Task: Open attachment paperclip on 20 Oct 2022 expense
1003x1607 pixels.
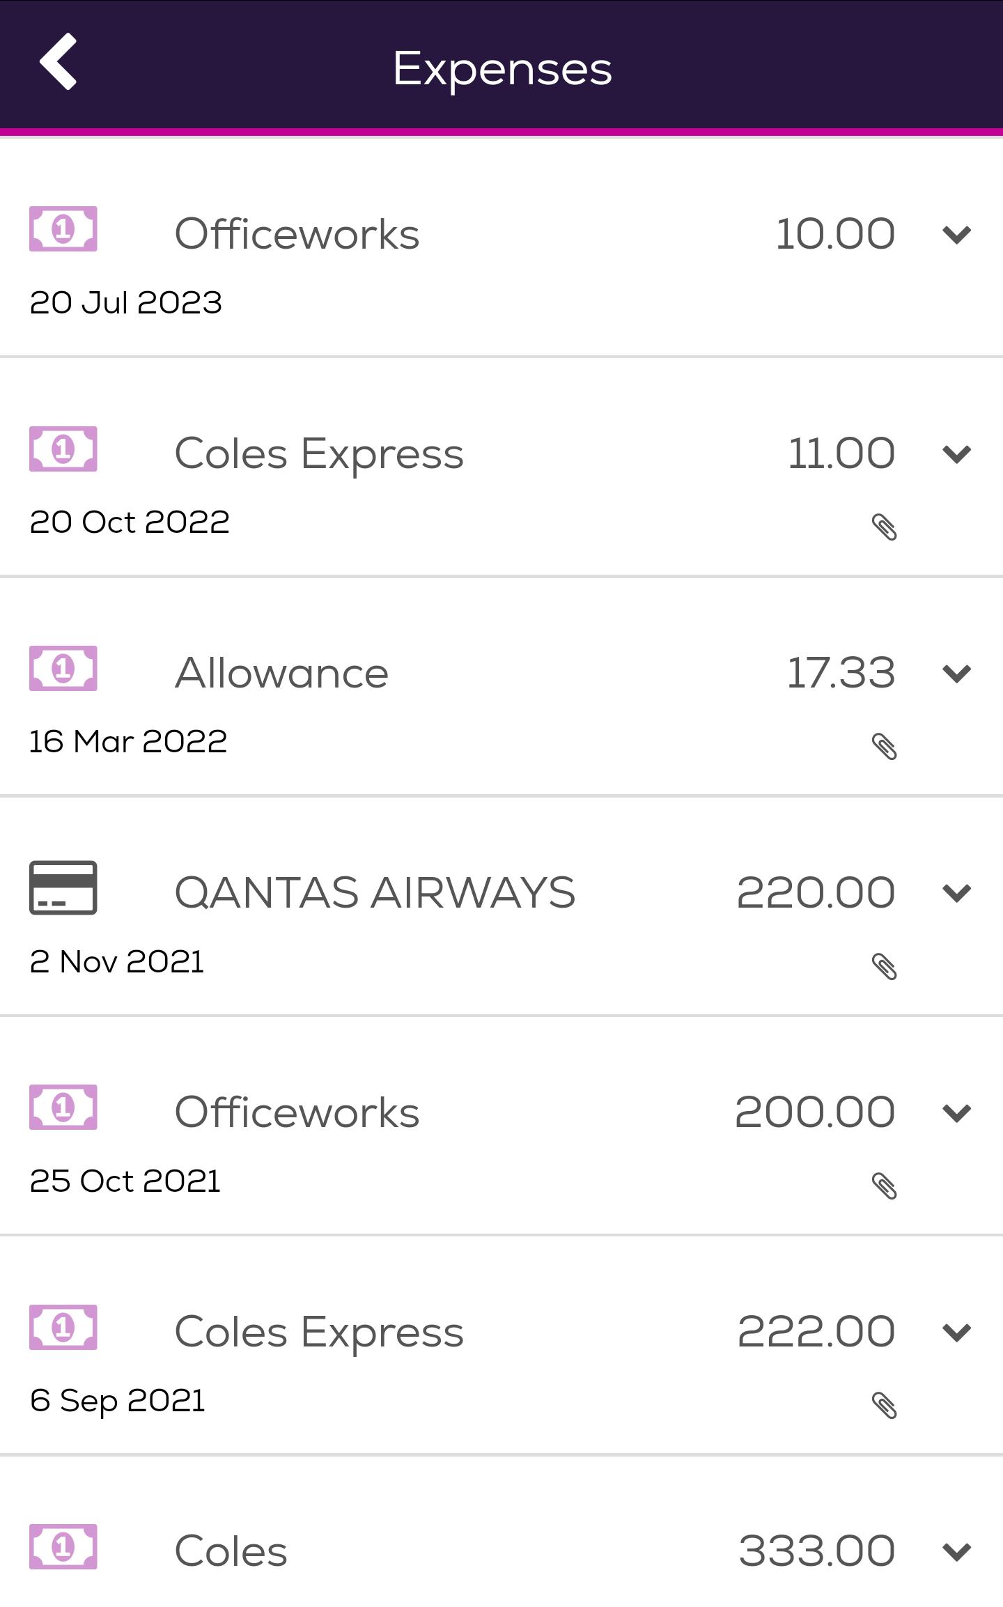Action: click(x=884, y=527)
